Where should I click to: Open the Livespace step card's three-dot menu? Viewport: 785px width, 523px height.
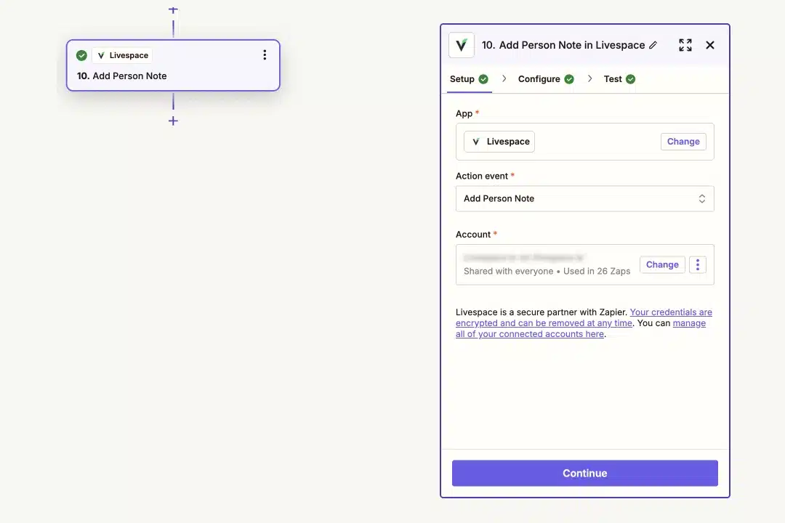(265, 55)
